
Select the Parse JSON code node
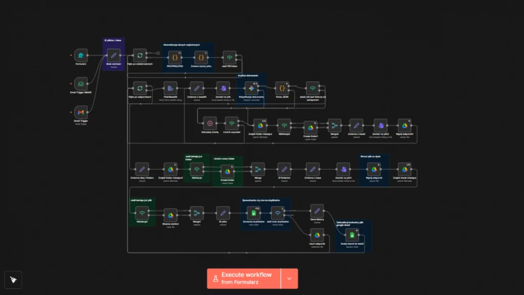[282, 88]
